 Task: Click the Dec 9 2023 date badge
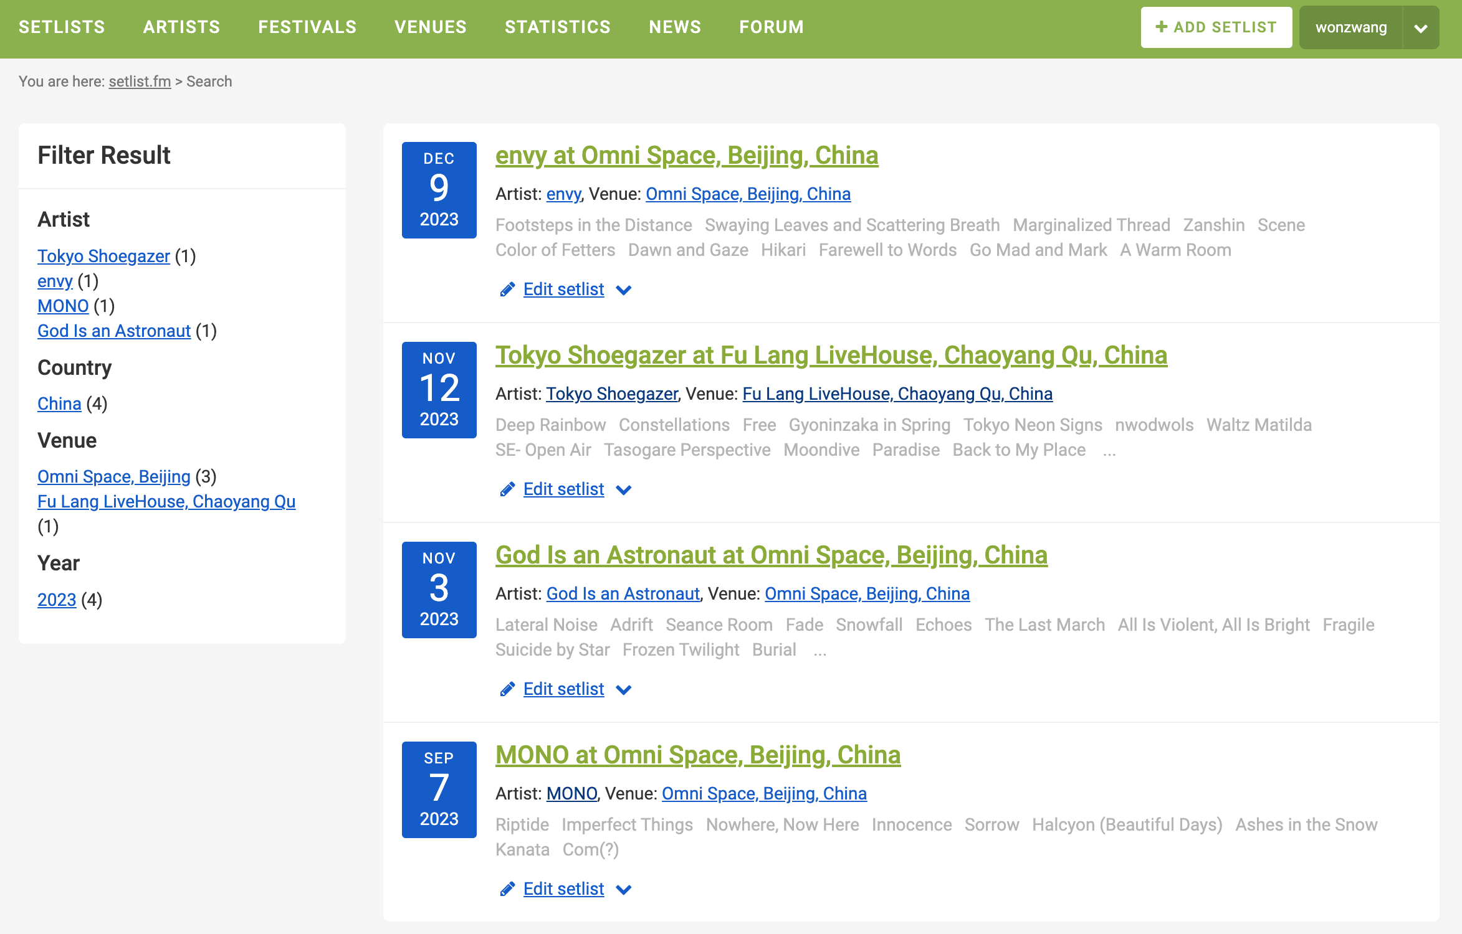[439, 190]
